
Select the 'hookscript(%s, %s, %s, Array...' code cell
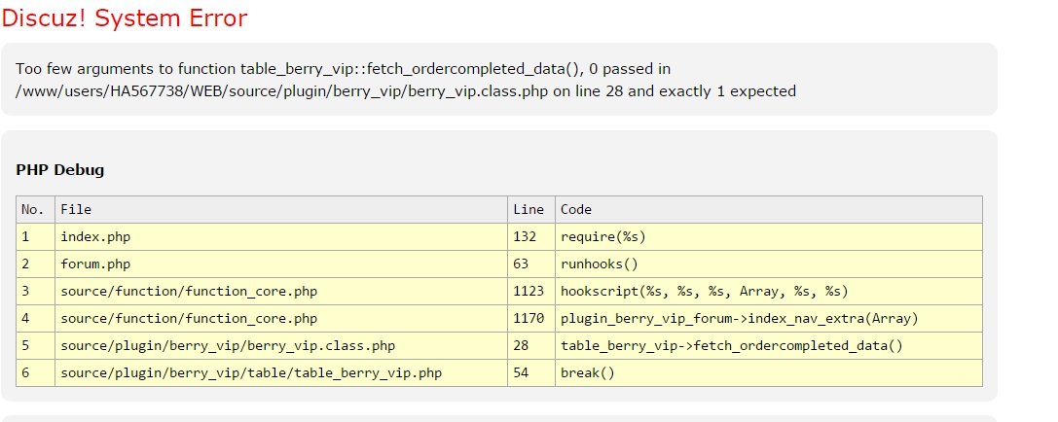(769, 292)
